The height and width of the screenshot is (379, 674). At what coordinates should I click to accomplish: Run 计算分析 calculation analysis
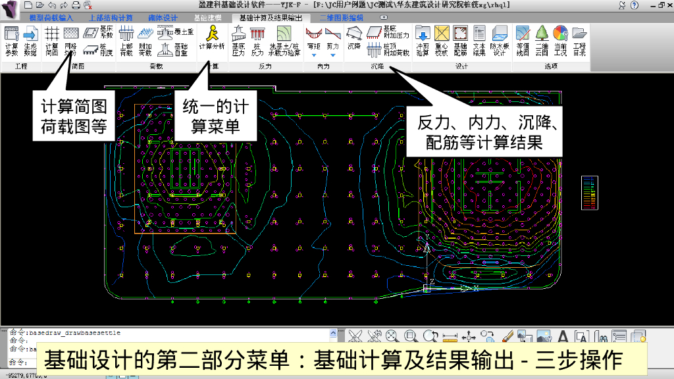tap(212, 38)
